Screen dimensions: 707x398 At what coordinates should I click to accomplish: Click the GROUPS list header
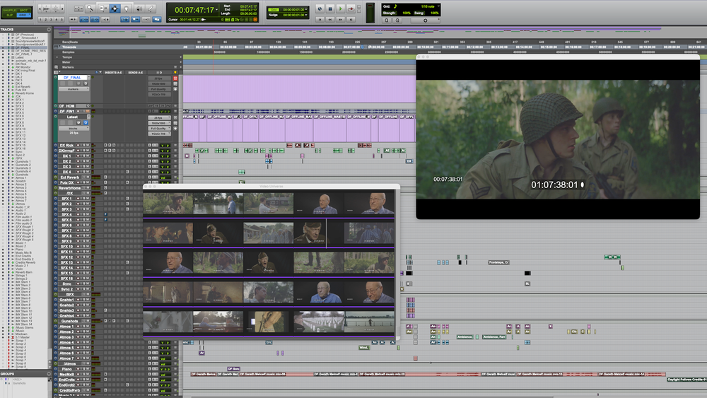pyautogui.click(x=25, y=374)
